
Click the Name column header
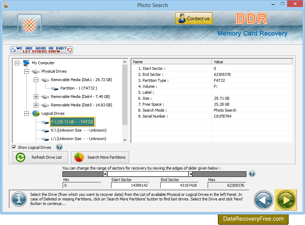click(x=171, y=62)
